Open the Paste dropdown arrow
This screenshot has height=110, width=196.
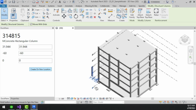pyautogui.click(x=23, y=17)
